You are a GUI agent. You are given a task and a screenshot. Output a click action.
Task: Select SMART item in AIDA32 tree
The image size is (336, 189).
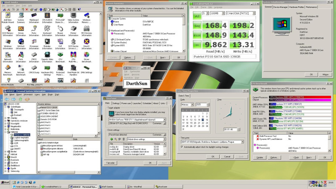17,149
